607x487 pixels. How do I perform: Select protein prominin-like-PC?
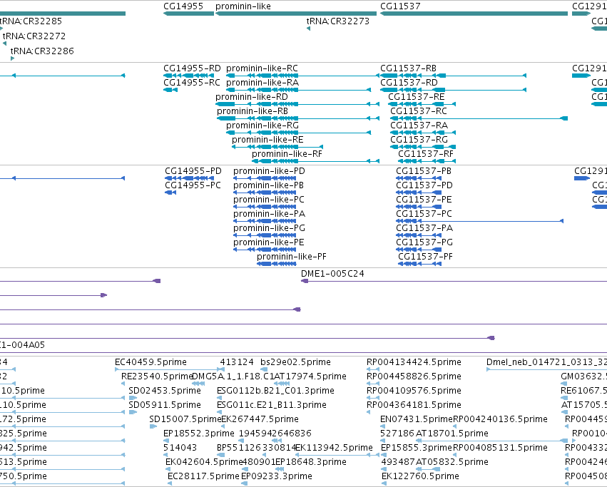269,200
